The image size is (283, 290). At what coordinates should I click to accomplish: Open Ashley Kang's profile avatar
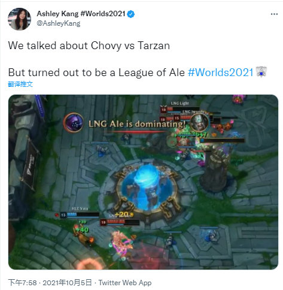pos(19,19)
